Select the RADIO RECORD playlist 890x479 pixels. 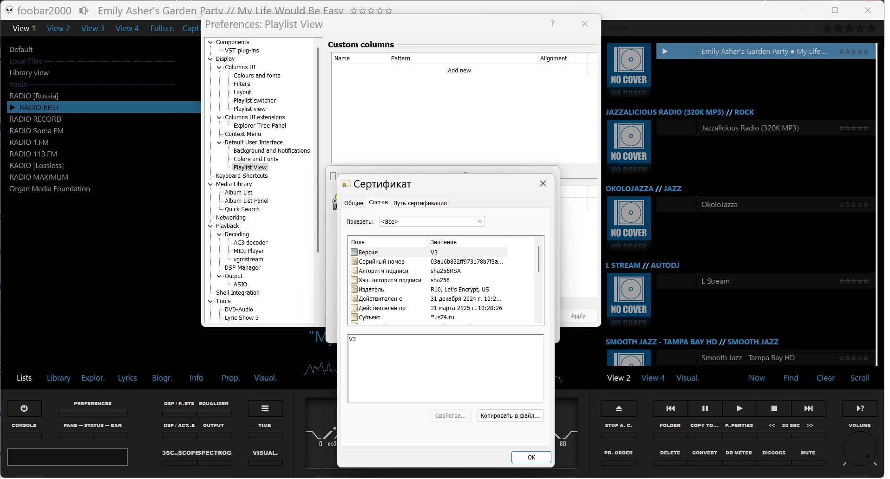point(35,119)
